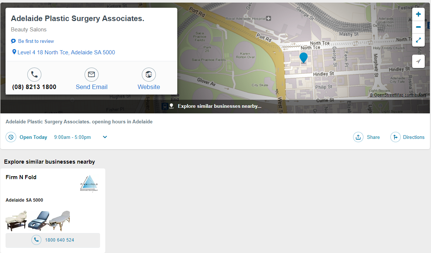Screen dimensions: 431x253
Task: Call (08) 8213 1800
Action: click(x=34, y=87)
